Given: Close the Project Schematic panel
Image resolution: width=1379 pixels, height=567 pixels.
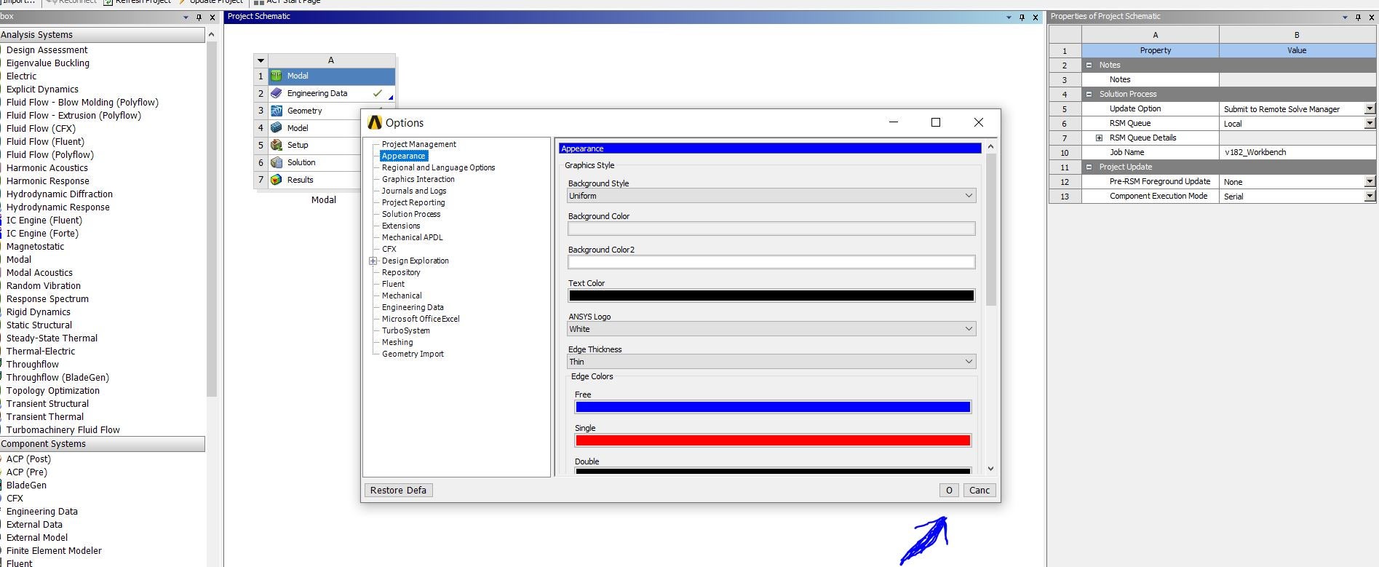Looking at the screenshot, I should 1036,17.
